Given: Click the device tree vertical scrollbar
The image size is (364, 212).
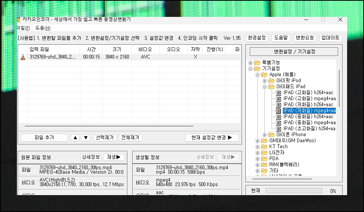Looking at the screenshot, I should (x=339, y=88).
